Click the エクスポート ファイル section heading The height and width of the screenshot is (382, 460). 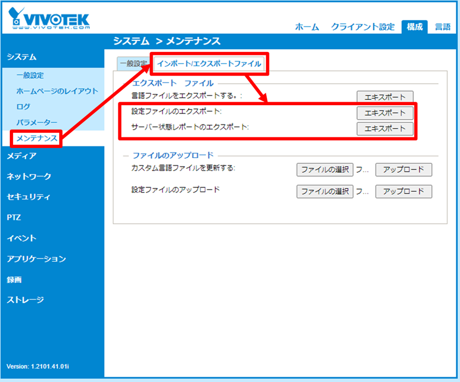click(173, 83)
